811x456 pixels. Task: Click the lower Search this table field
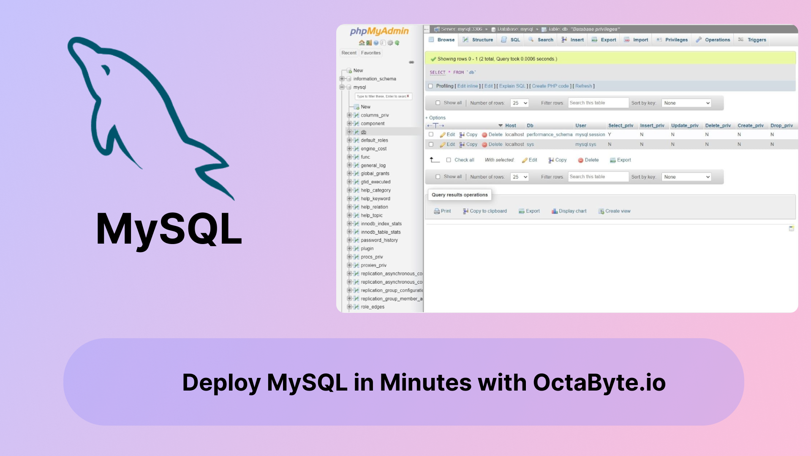pos(599,177)
